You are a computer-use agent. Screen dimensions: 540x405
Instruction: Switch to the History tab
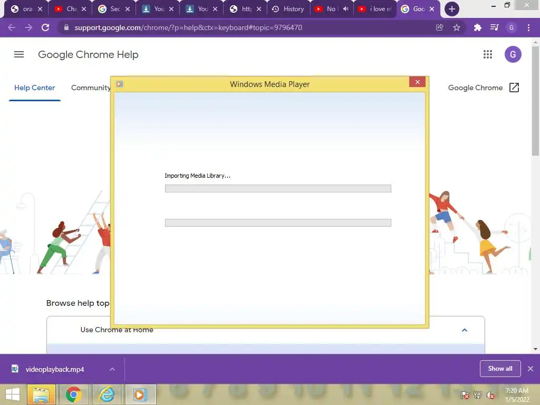pos(288,9)
